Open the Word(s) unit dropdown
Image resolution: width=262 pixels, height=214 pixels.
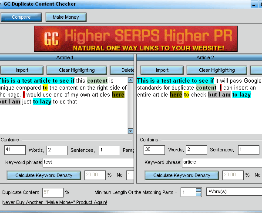[234, 192]
